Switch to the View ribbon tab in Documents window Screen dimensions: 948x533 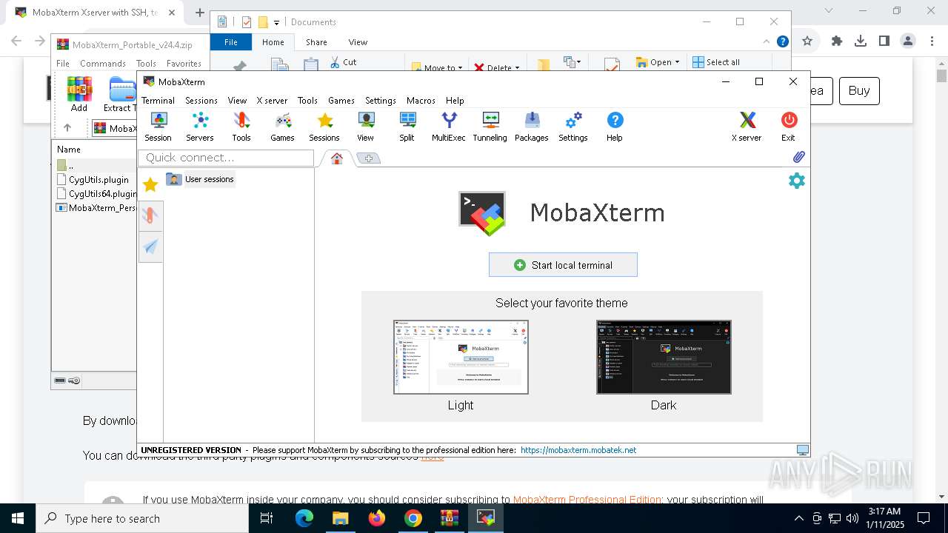[x=358, y=42]
